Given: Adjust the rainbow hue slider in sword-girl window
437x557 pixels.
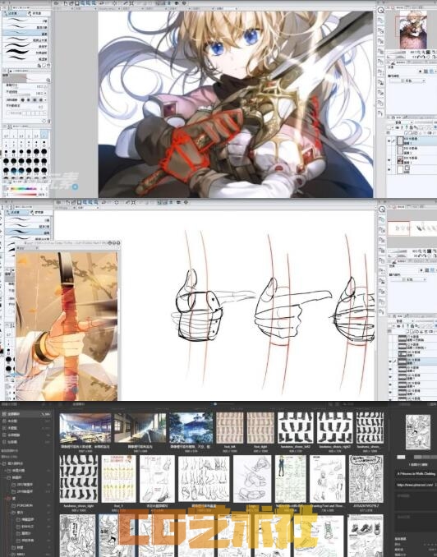Looking at the screenshot, I should (x=24, y=189).
